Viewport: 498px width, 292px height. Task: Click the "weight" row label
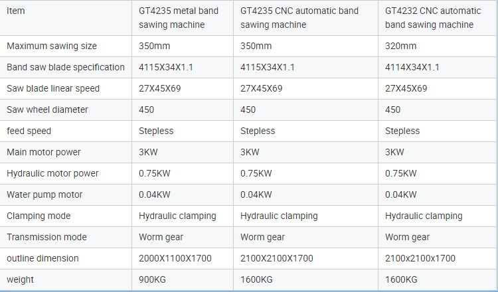pos(20,280)
